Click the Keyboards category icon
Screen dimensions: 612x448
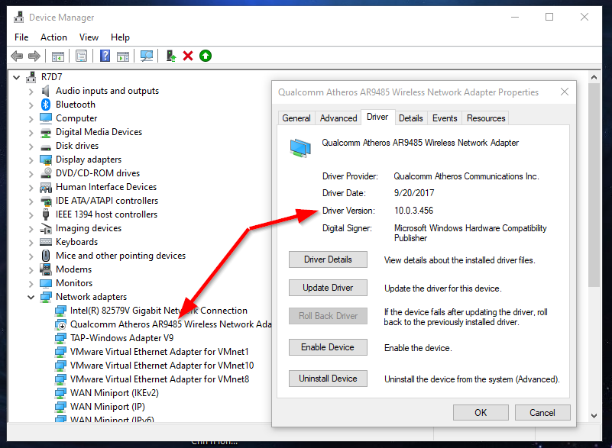coord(46,242)
